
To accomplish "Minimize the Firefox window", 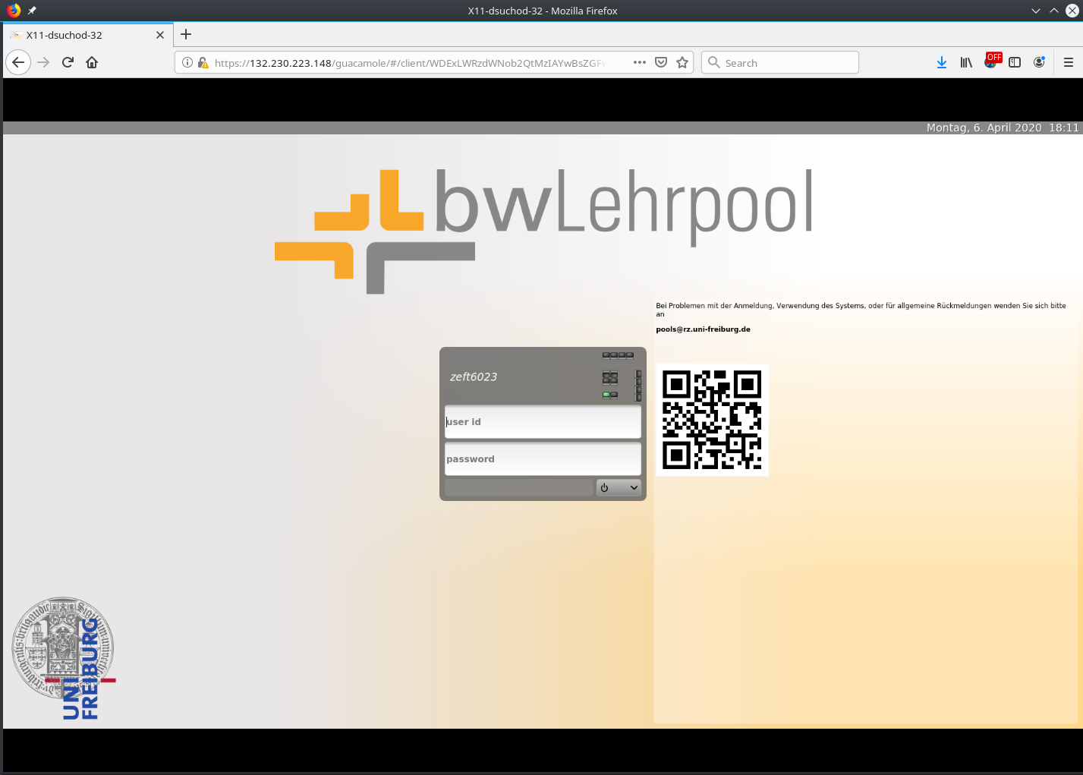I will pos(1036,11).
